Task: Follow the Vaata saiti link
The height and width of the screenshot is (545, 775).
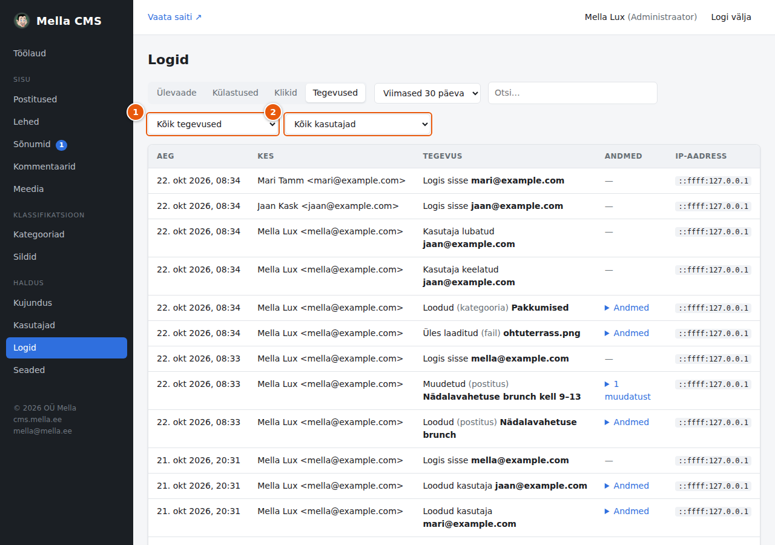Action: point(175,17)
